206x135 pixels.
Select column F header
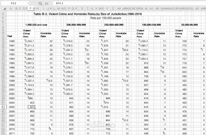[x=30, y=8]
